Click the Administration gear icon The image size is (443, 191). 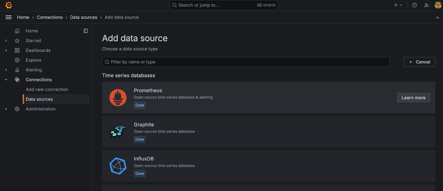coord(17,109)
